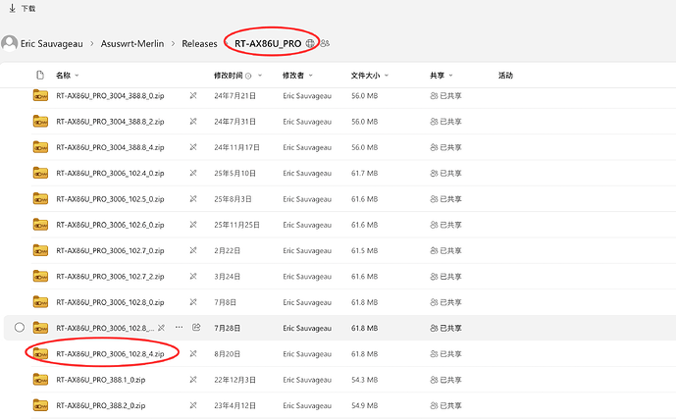Open RT-AX86U_PRO_388.2_0.zip file
Screen dimensions: 676x420
pyautogui.click(x=100, y=405)
